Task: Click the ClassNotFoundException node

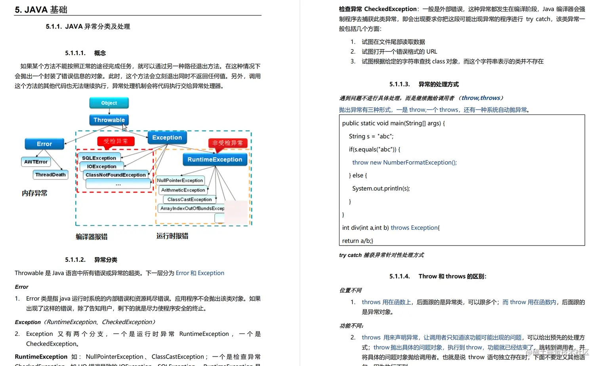Action: [116, 175]
